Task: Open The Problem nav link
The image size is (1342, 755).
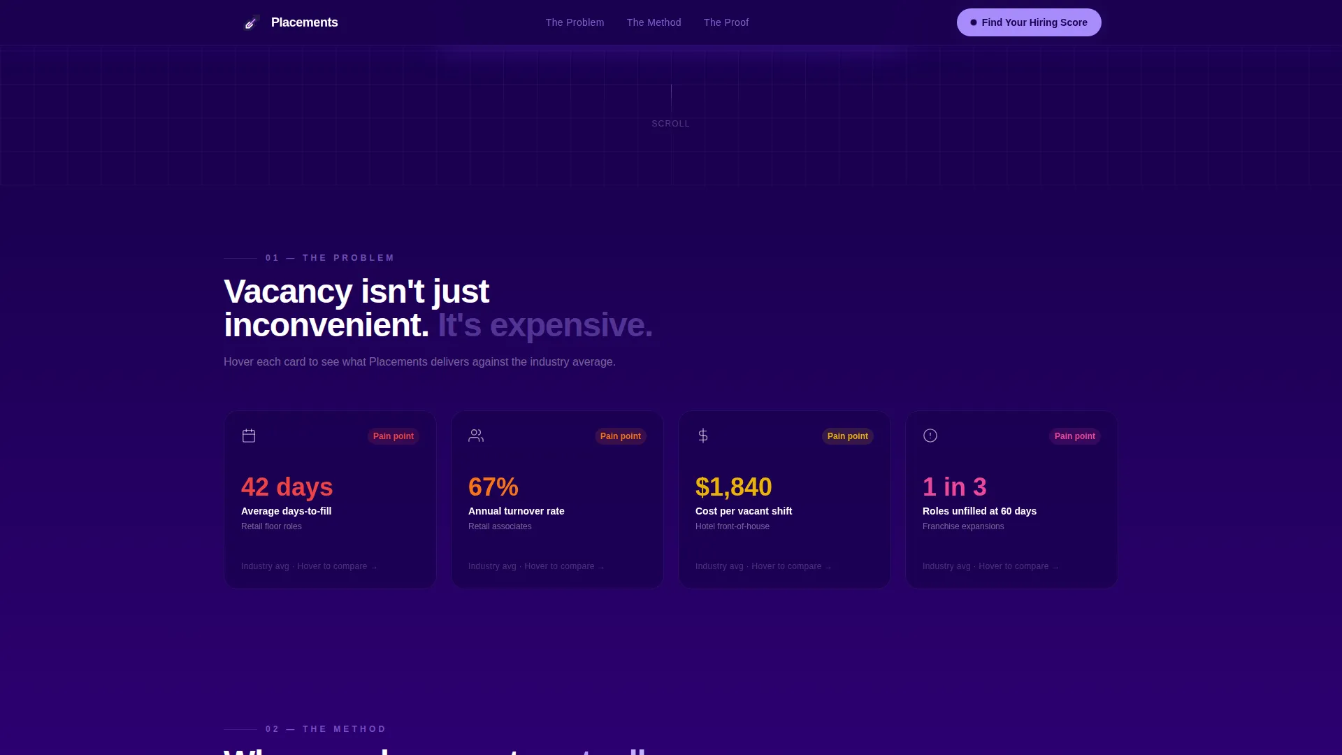Action: 575,22
